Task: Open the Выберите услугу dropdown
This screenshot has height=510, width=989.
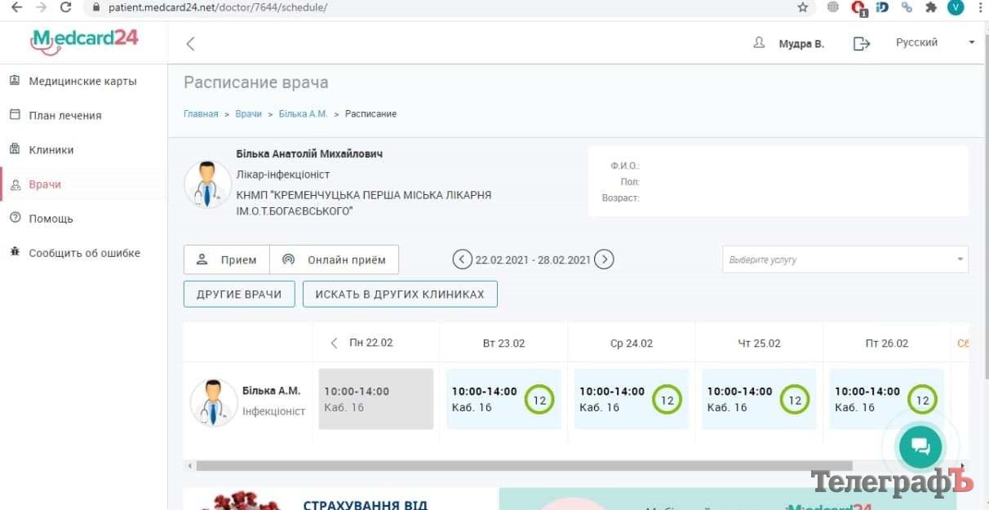Action: 845,259
